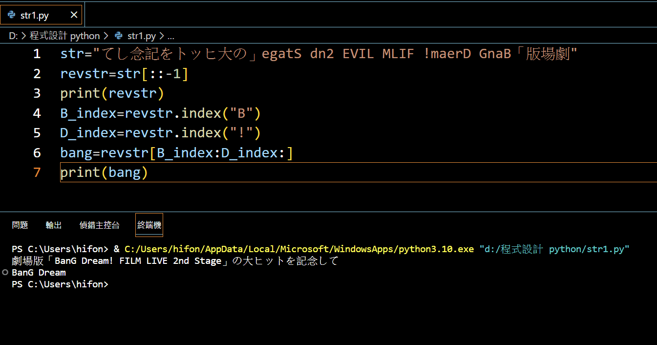
Task: Focus the last PS C:\Users\hifon> terminal prompt
Action: click(x=60, y=284)
